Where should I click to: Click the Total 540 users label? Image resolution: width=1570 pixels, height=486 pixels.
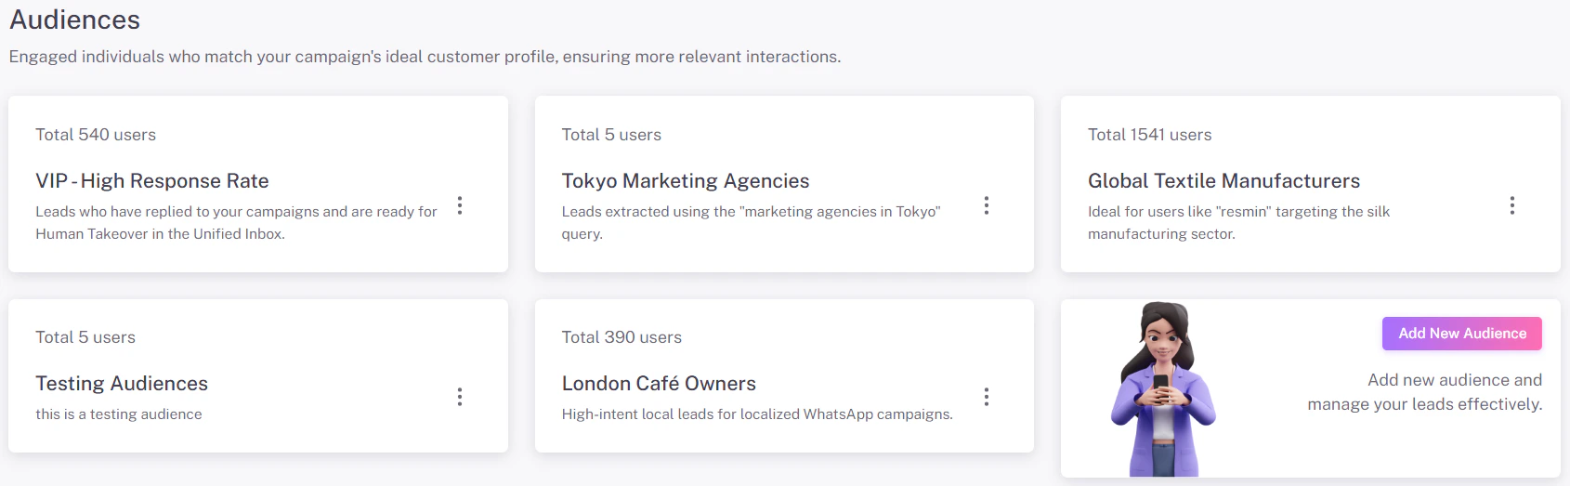pos(96,135)
